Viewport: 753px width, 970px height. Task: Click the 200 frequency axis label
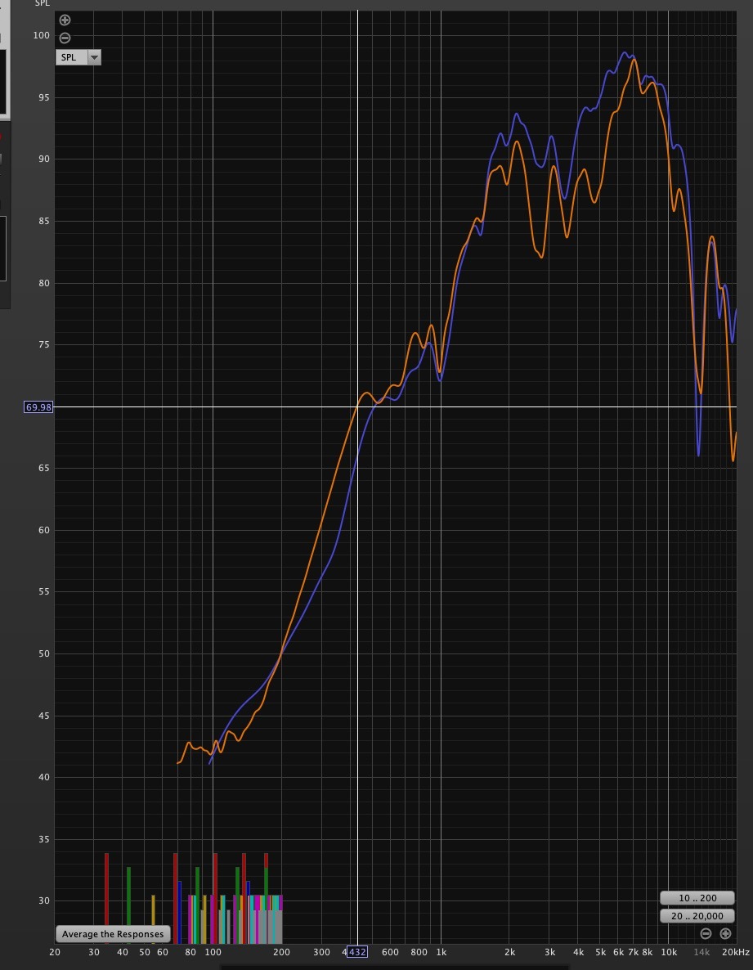(x=281, y=952)
